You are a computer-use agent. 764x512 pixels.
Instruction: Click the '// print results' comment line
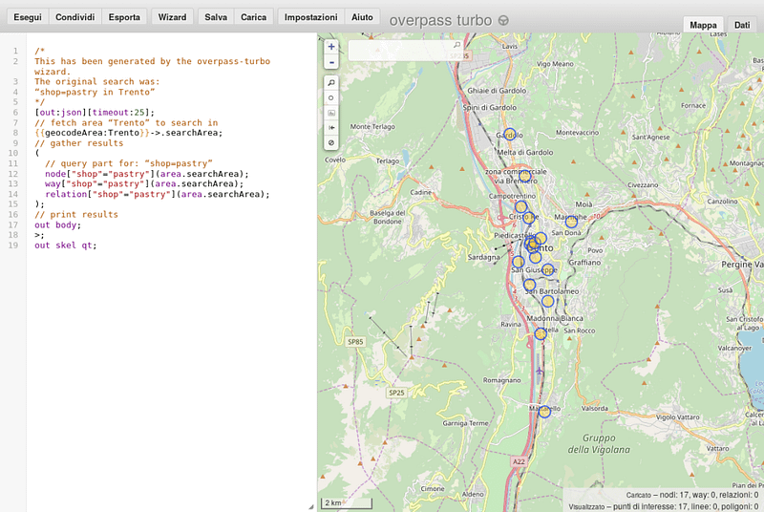tap(76, 215)
